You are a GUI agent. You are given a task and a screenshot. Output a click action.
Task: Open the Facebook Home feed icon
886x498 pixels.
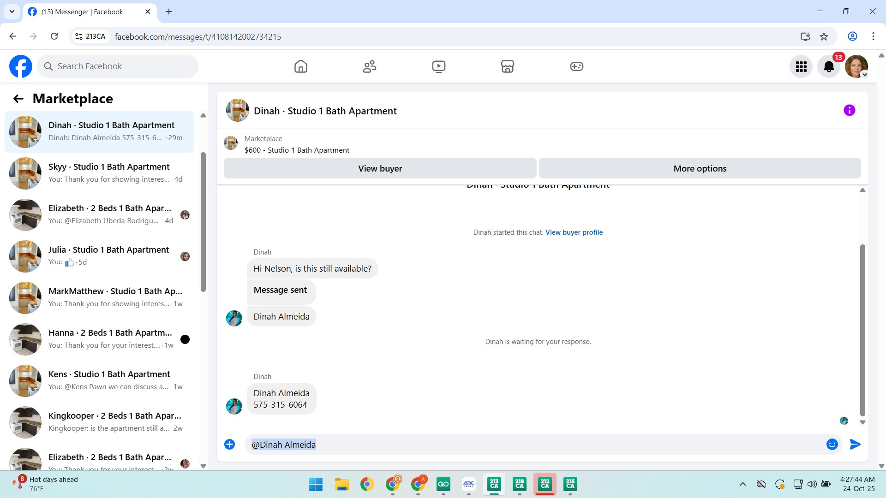(301, 66)
